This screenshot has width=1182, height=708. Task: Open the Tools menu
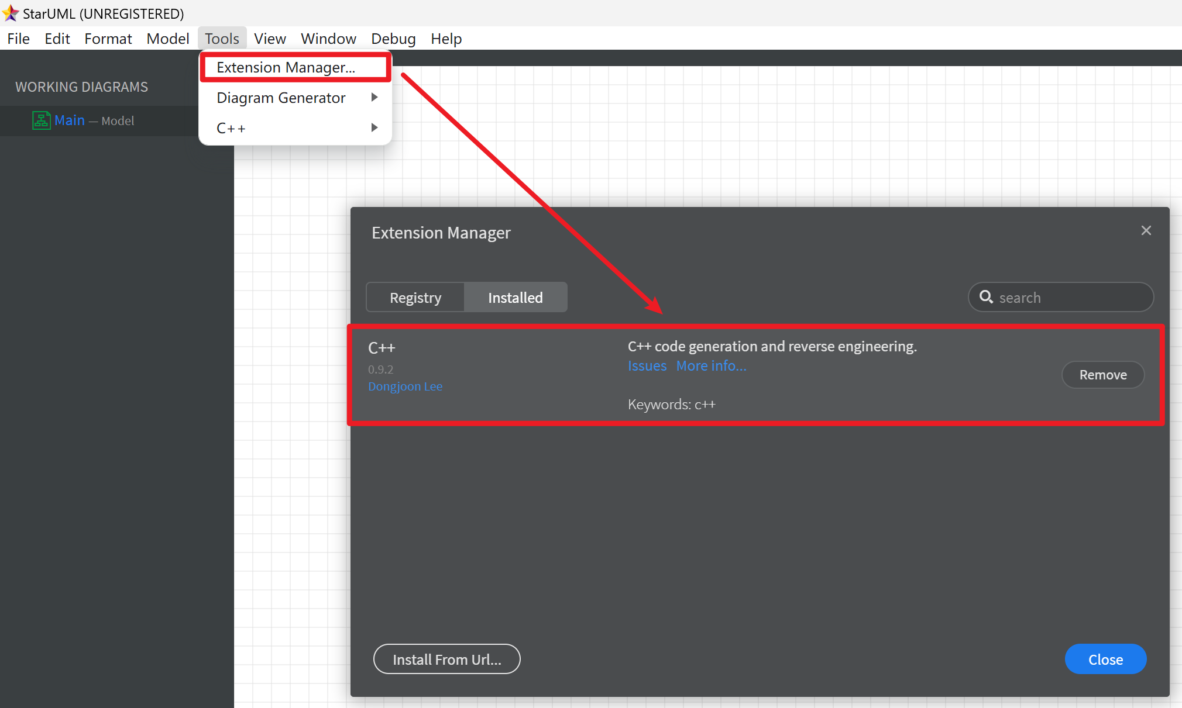tap(222, 38)
